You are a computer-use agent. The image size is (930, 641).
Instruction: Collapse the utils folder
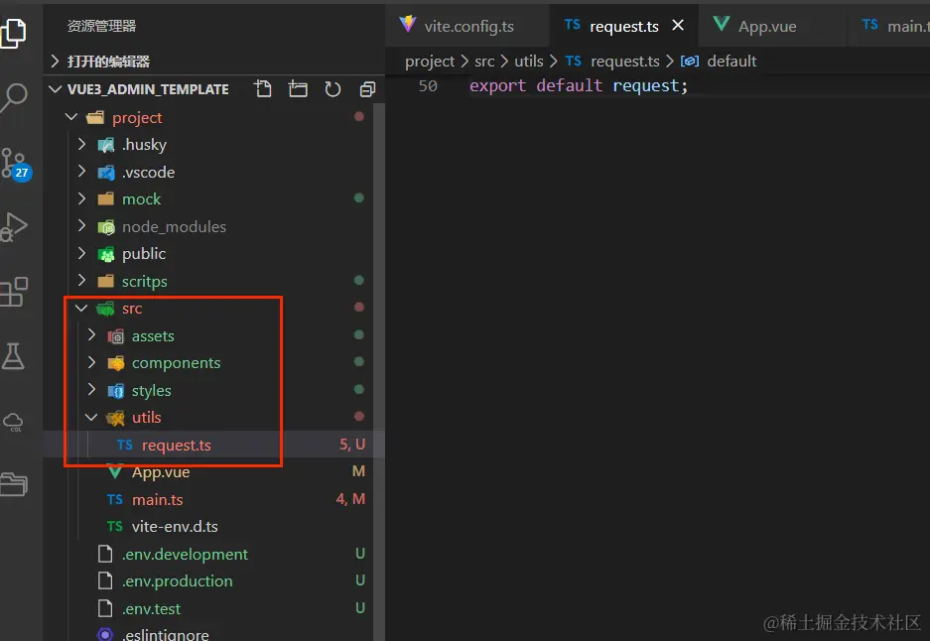91,418
